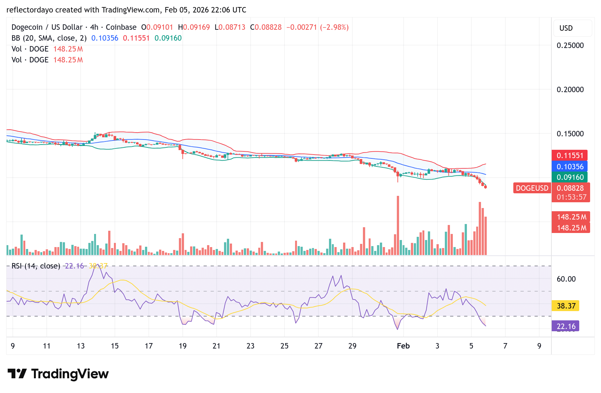Screen dimensions: 601x393
Task: Click the Feb label on time axis
Action: pos(403,346)
